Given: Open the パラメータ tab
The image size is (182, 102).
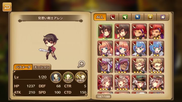Looking at the screenshot, I should [x=23, y=67].
